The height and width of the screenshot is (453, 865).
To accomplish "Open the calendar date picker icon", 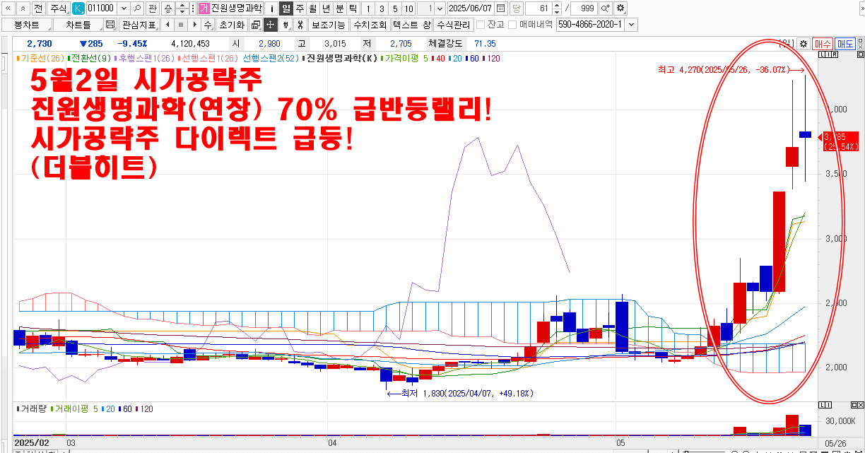I will click(x=500, y=8).
